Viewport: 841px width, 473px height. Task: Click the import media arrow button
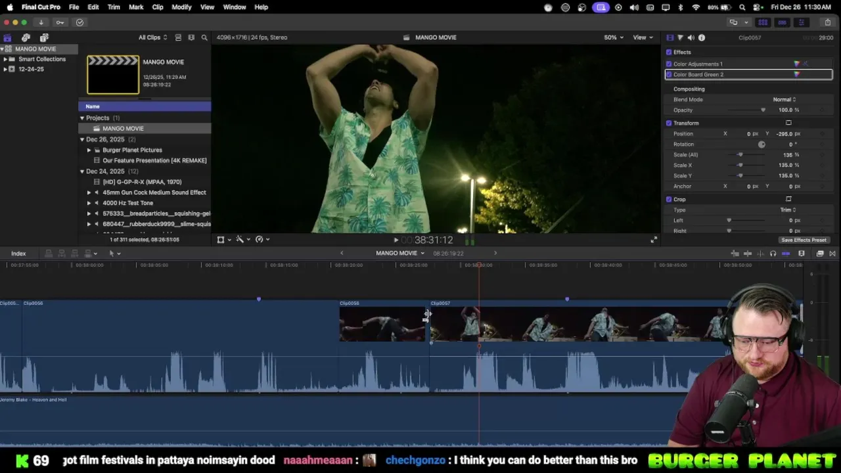(x=41, y=22)
